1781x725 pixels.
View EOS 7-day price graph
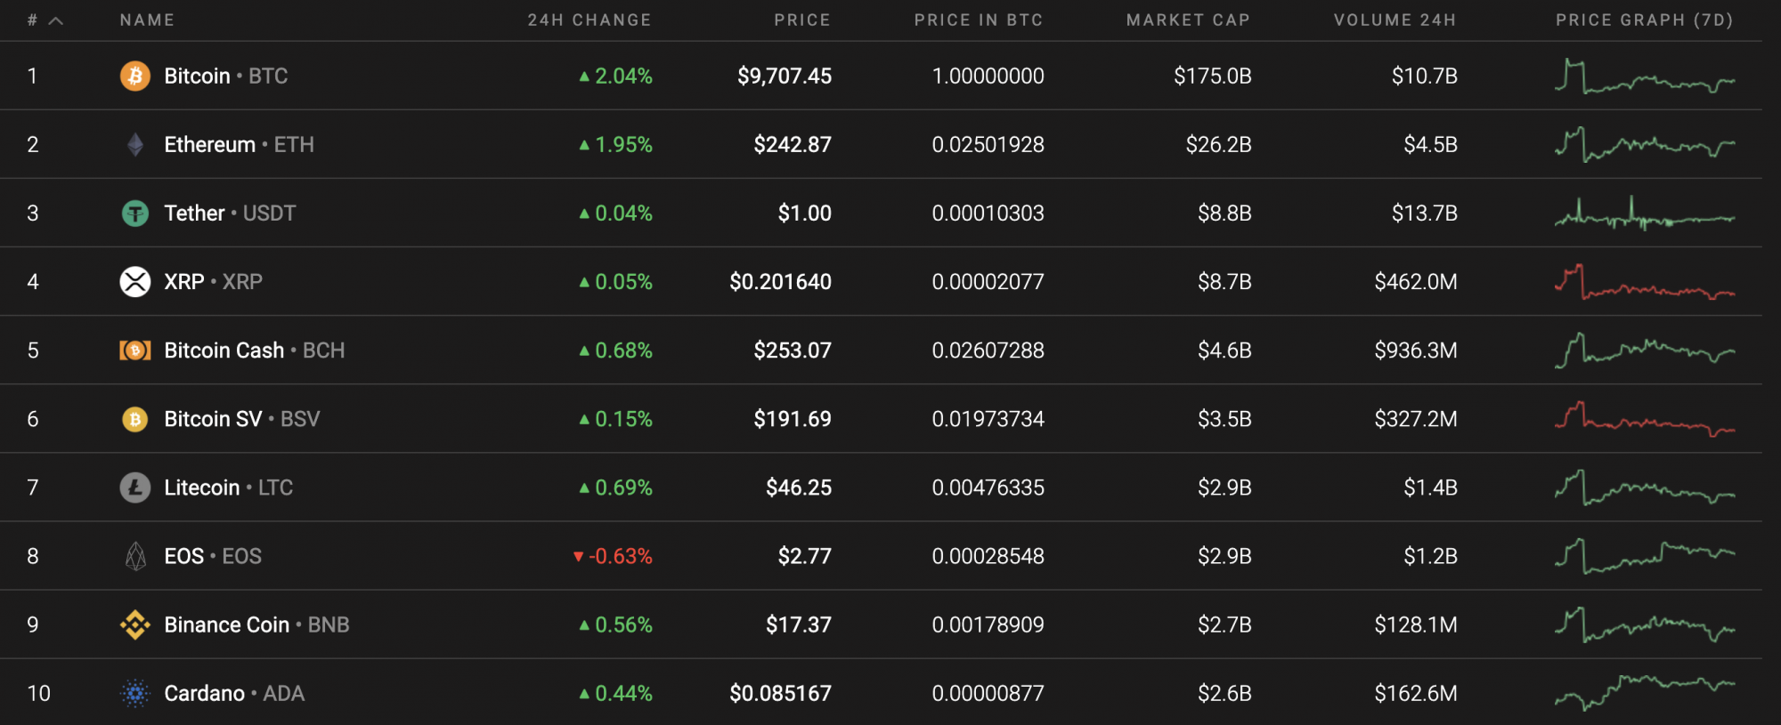click(x=1645, y=556)
